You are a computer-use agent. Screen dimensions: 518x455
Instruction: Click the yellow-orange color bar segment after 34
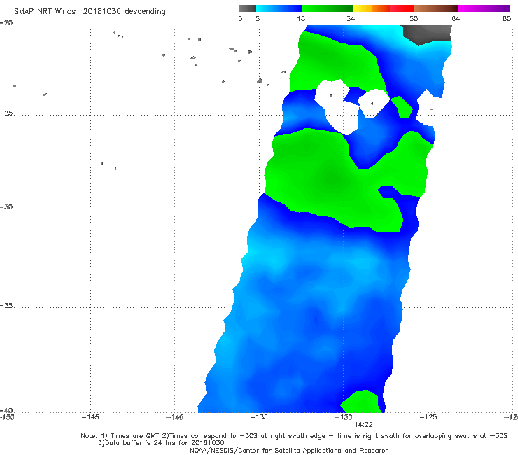click(x=372, y=8)
